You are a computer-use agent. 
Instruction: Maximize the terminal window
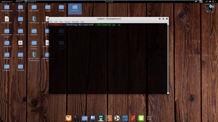pyautogui.click(x=163, y=19)
